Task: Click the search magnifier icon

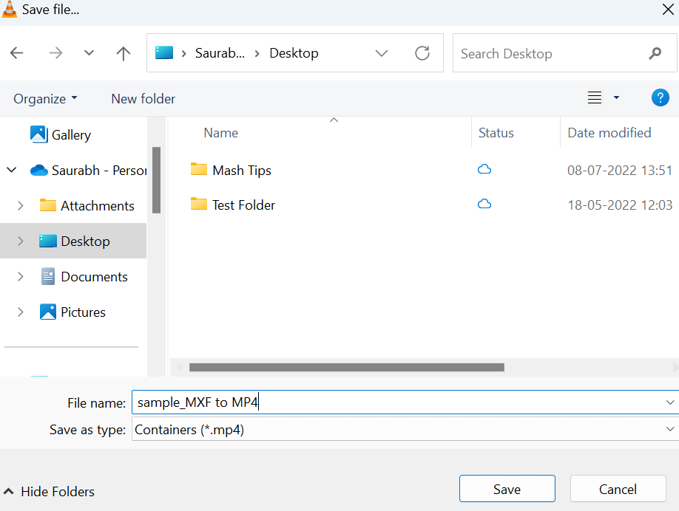Action: click(x=655, y=53)
